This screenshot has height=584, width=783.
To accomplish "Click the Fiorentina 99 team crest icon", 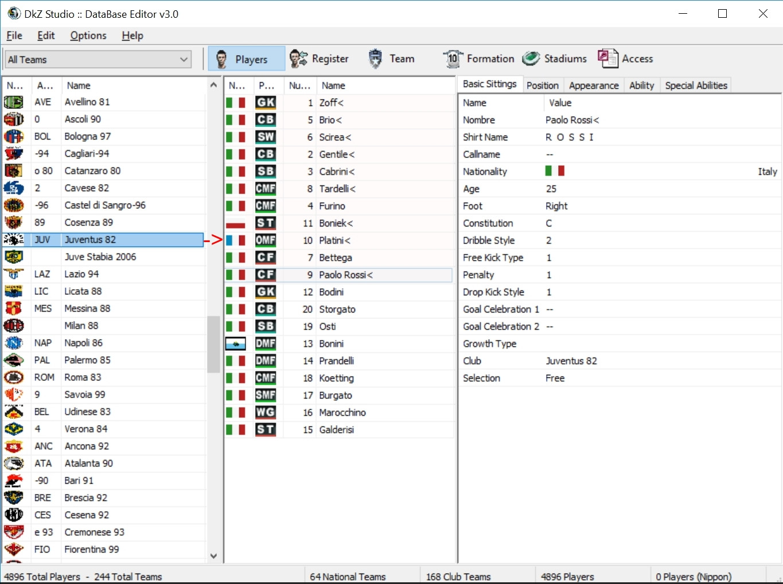I will [x=14, y=550].
